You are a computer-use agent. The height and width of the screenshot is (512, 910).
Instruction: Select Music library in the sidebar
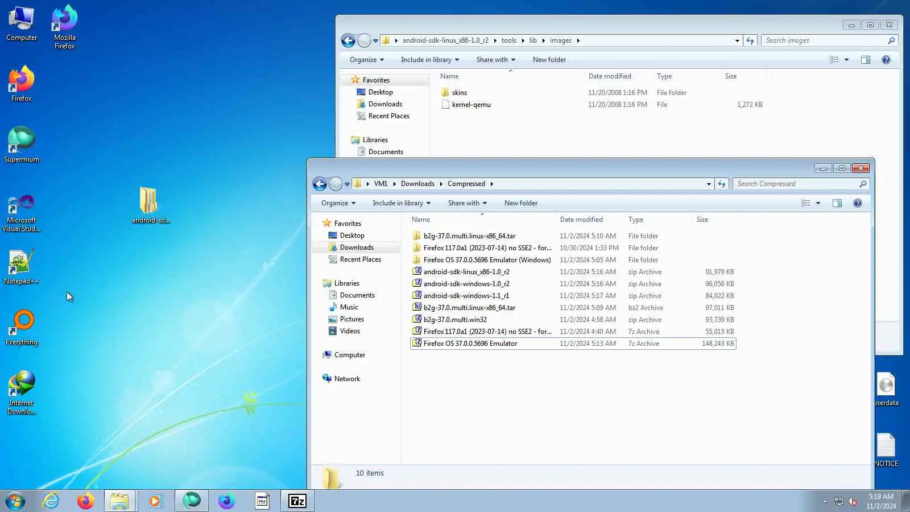pos(349,307)
